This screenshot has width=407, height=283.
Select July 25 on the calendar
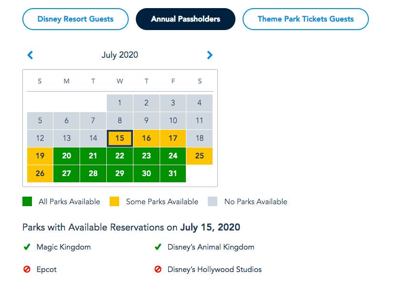coord(199,156)
